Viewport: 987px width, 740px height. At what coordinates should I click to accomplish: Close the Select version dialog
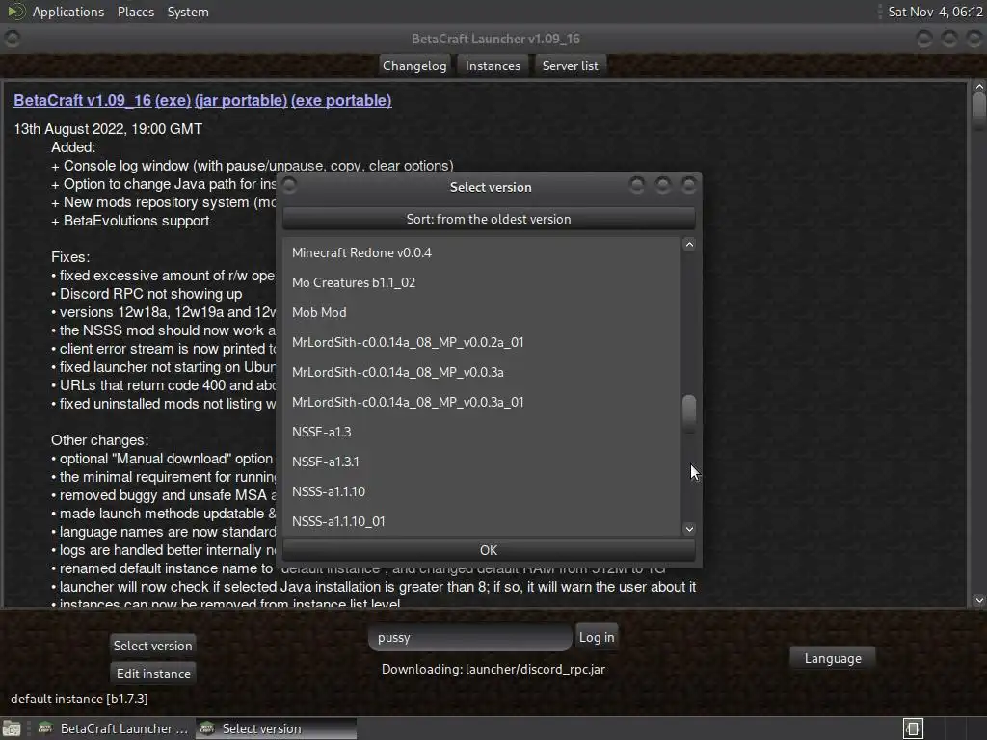tap(688, 186)
